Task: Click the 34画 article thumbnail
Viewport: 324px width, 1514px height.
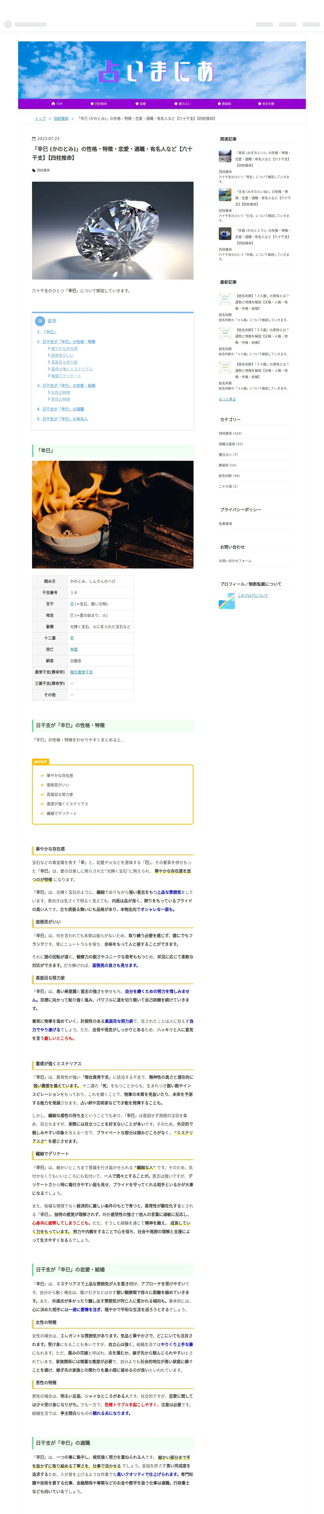Action: pos(225,368)
